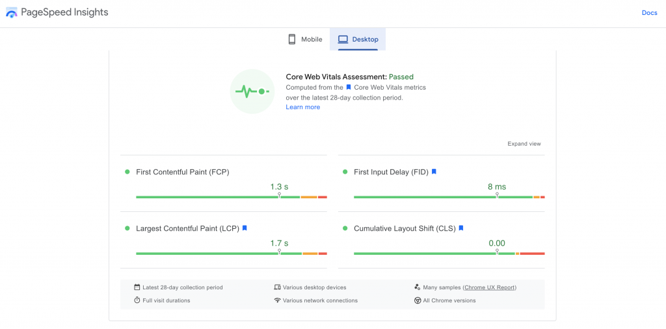Open the Docs link
Viewport: 666px width, 329px height.
click(650, 13)
